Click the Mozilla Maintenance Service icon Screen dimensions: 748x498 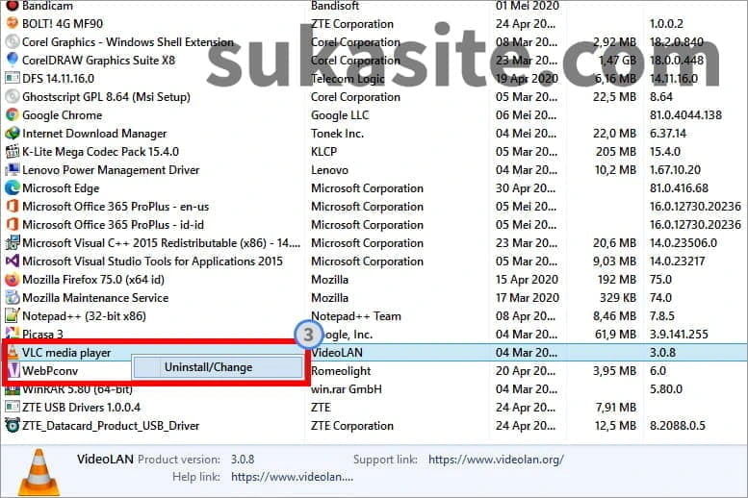[x=12, y=297]
